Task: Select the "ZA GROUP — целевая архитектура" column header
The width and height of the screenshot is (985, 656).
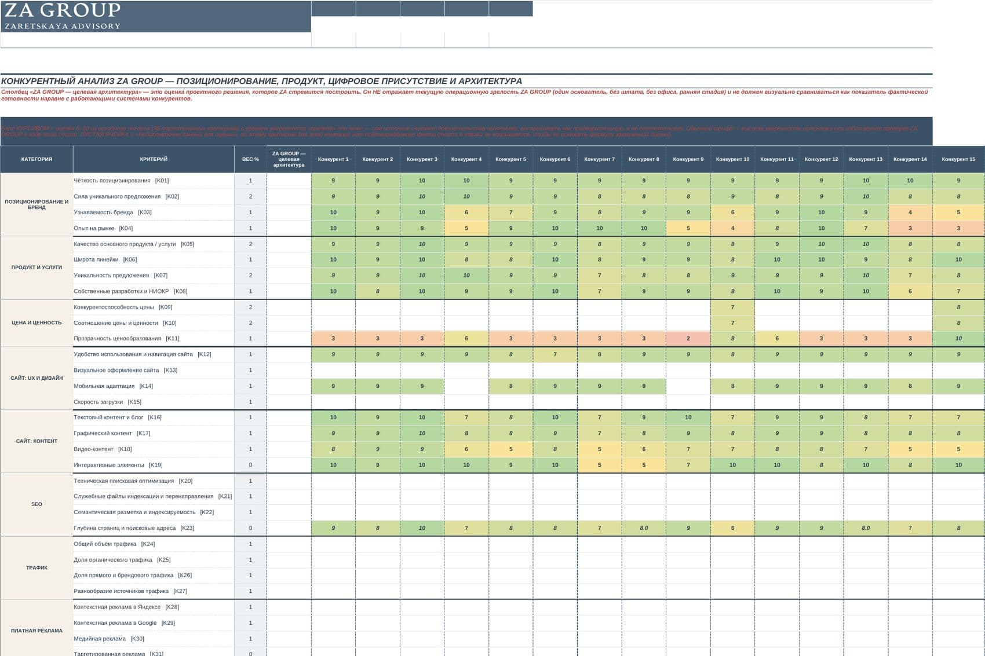Action: coord(289,159)
